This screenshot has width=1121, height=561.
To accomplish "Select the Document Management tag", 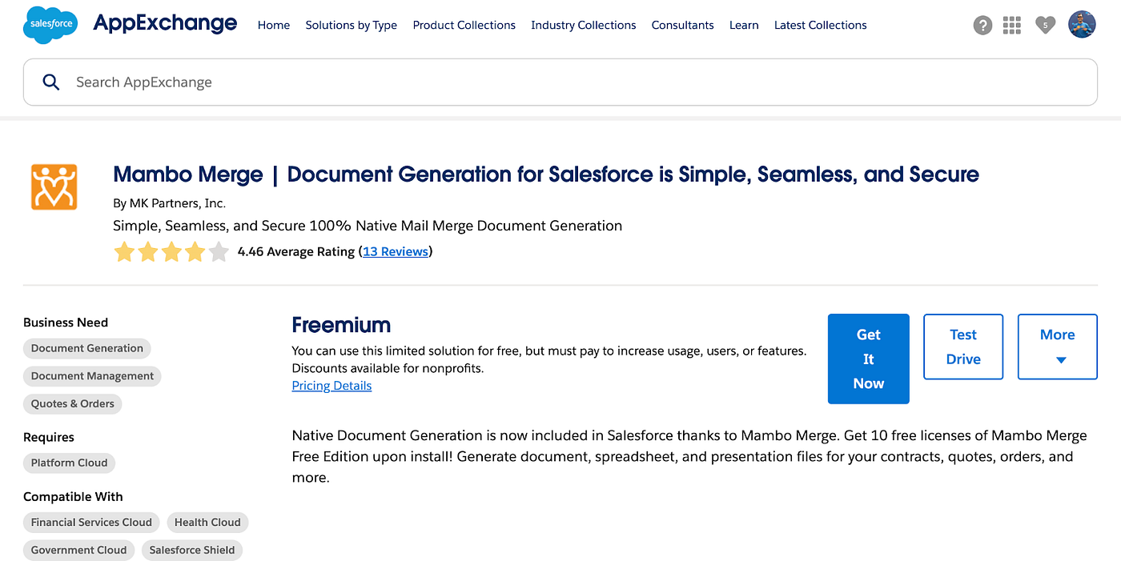I will pos(92,376).
